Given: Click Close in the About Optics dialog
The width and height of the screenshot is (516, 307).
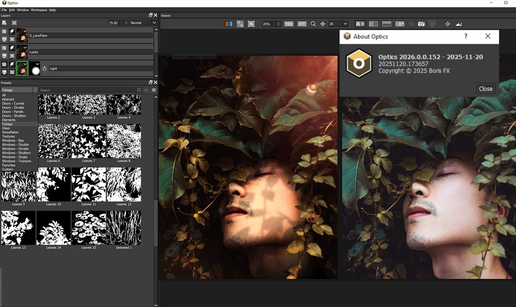Looking at the screenshot, I should [485, 88].
